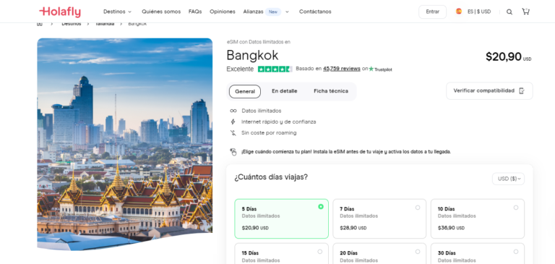Screen dimensions: 555x264
Task: Click the $36,90 USD price text
Action: [451, 228]
